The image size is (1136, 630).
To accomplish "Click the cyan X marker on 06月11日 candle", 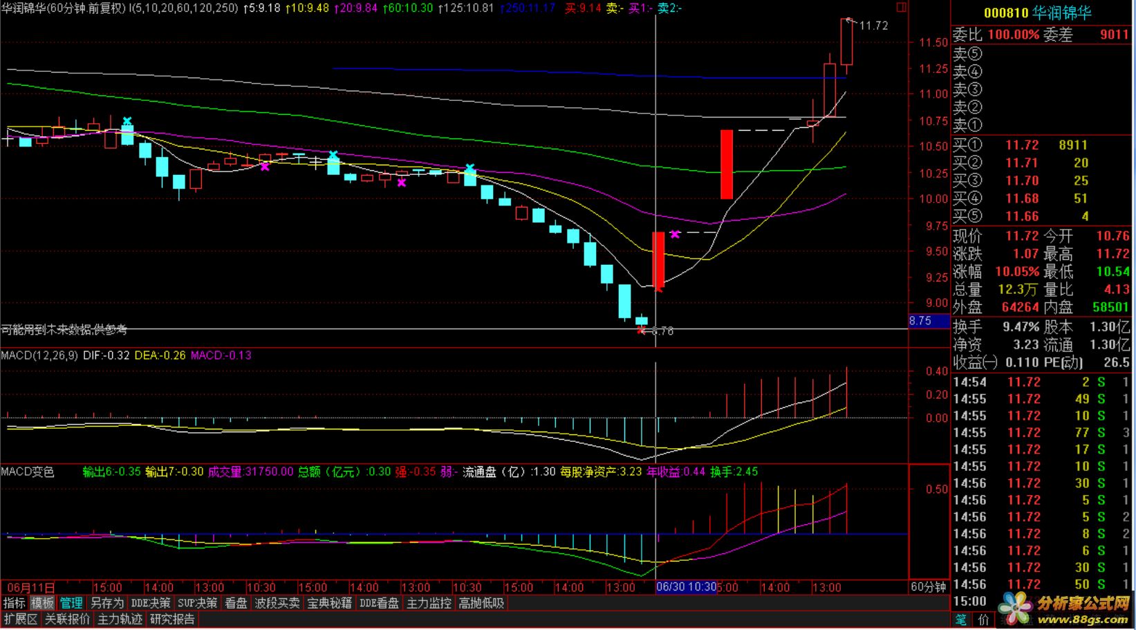I will 127,122.
